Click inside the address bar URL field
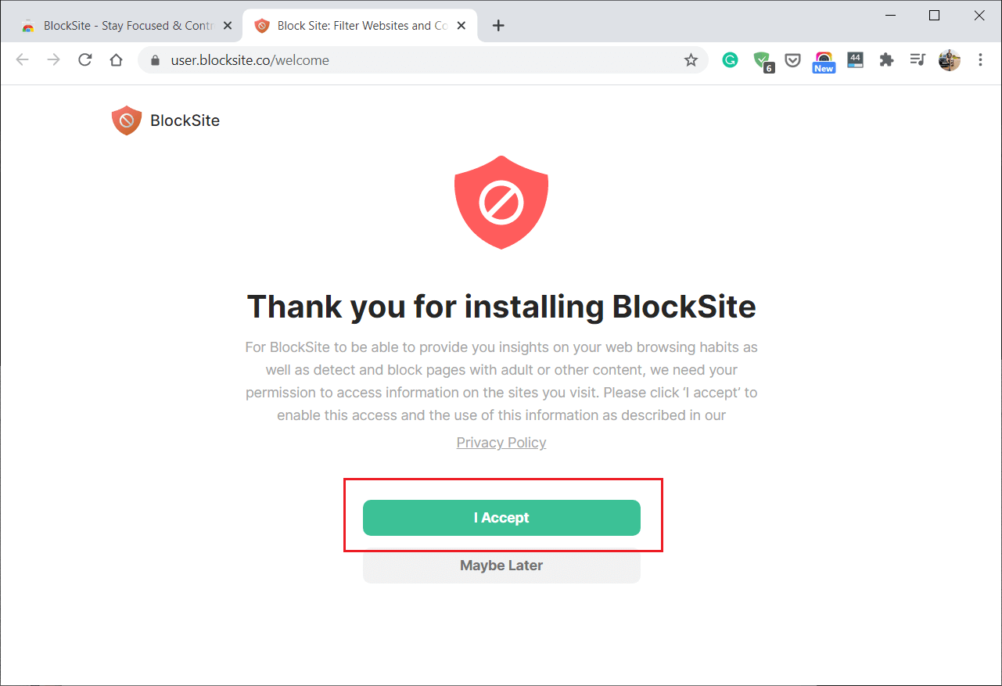 (x=313, y=59)
